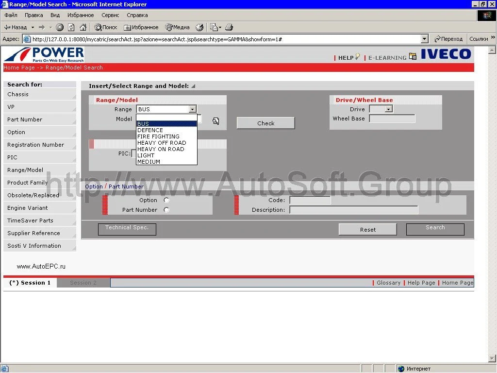Open the browser History toolbar icon

(199, 27)
